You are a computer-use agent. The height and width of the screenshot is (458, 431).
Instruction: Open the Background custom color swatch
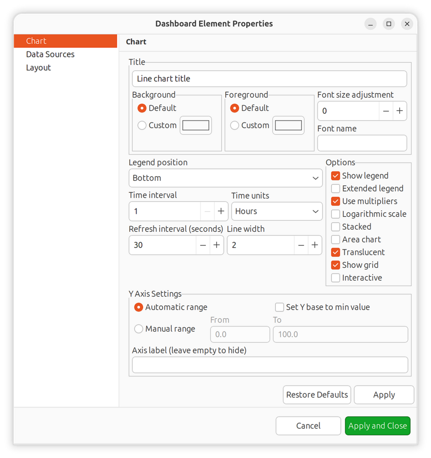(196, 125)
